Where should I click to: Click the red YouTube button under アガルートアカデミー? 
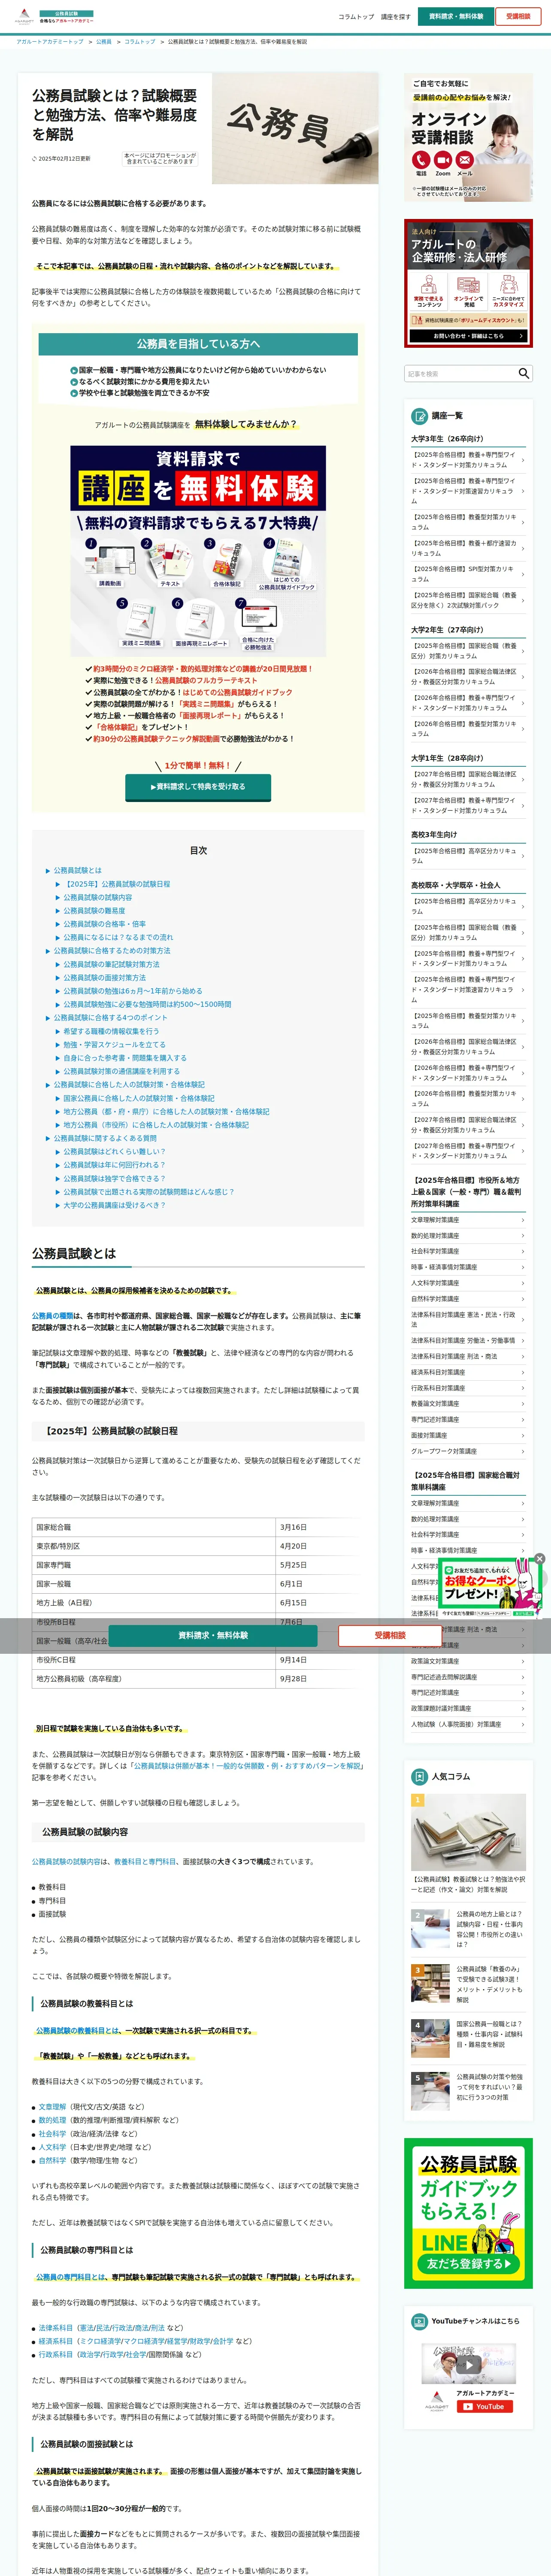[484, 2407]
